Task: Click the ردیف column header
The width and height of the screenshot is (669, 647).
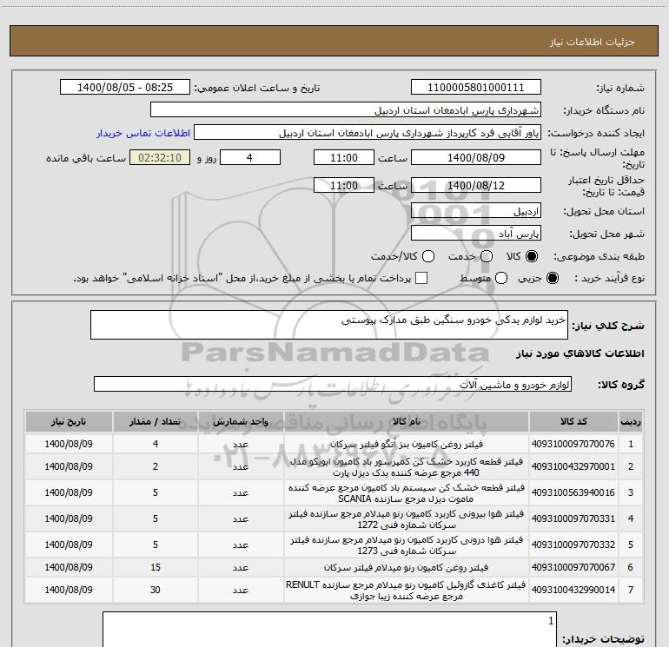Action: point(631,421)
